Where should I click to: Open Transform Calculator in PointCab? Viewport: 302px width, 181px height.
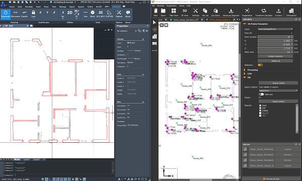[264, 13]
